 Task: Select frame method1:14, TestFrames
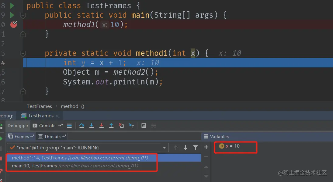pyautogui.click(x=104, y=158)
